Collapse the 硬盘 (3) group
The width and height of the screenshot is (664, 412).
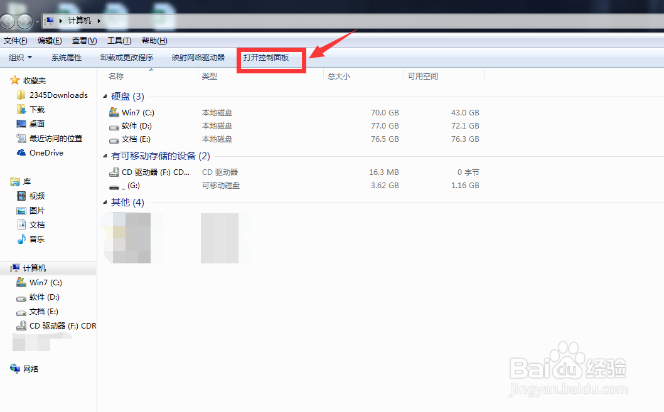(105, 96)
